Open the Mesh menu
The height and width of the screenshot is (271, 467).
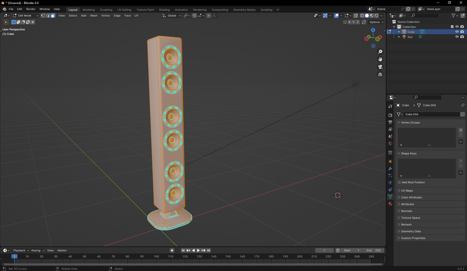click(x=94, y=16)
